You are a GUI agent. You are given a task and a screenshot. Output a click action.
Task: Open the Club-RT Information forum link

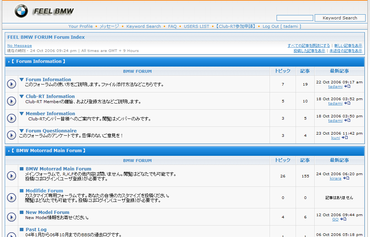50,96
